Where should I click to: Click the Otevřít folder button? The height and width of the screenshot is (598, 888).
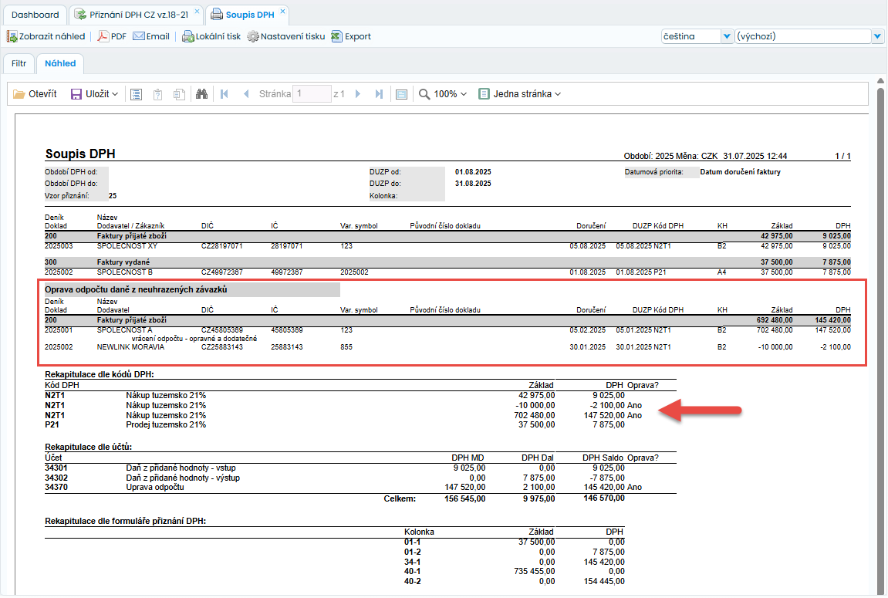tap(35, 94)
